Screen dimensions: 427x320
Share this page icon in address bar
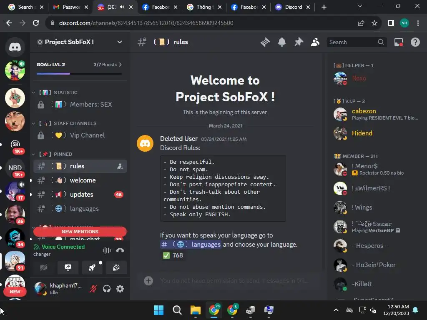click(361, 23)
